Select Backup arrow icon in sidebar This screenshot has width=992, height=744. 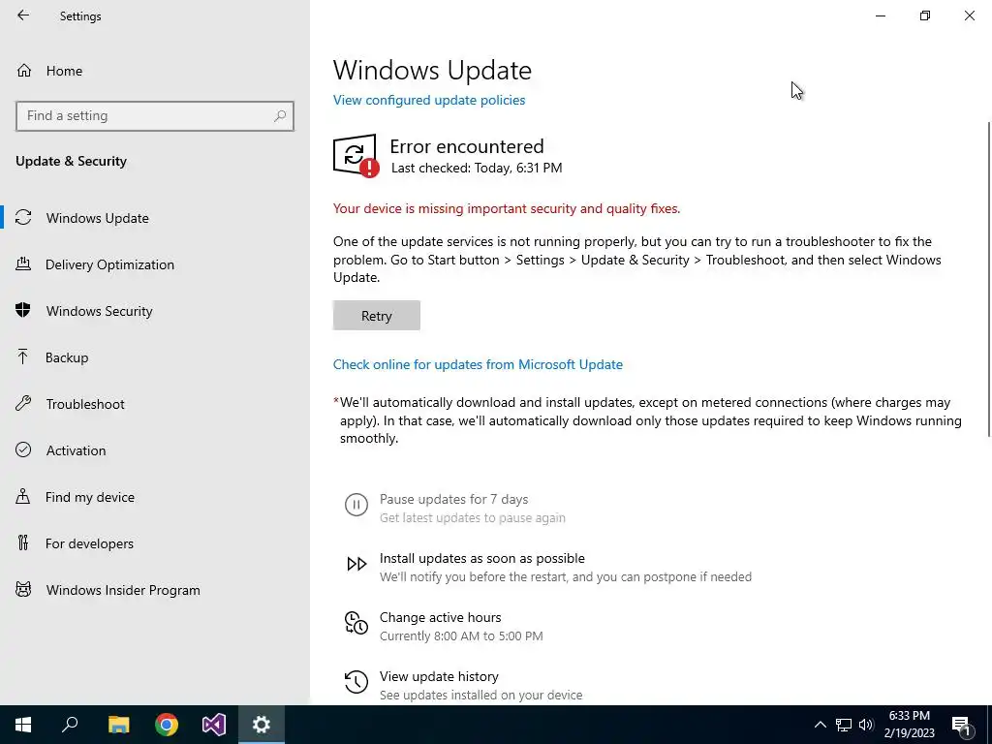(x=23, y=356)
